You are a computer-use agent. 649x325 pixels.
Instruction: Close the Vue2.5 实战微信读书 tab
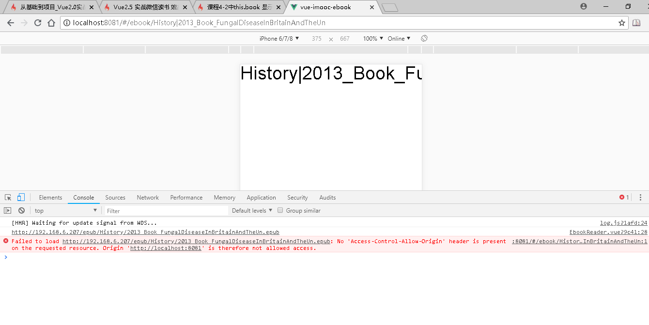tap(185, 7)
